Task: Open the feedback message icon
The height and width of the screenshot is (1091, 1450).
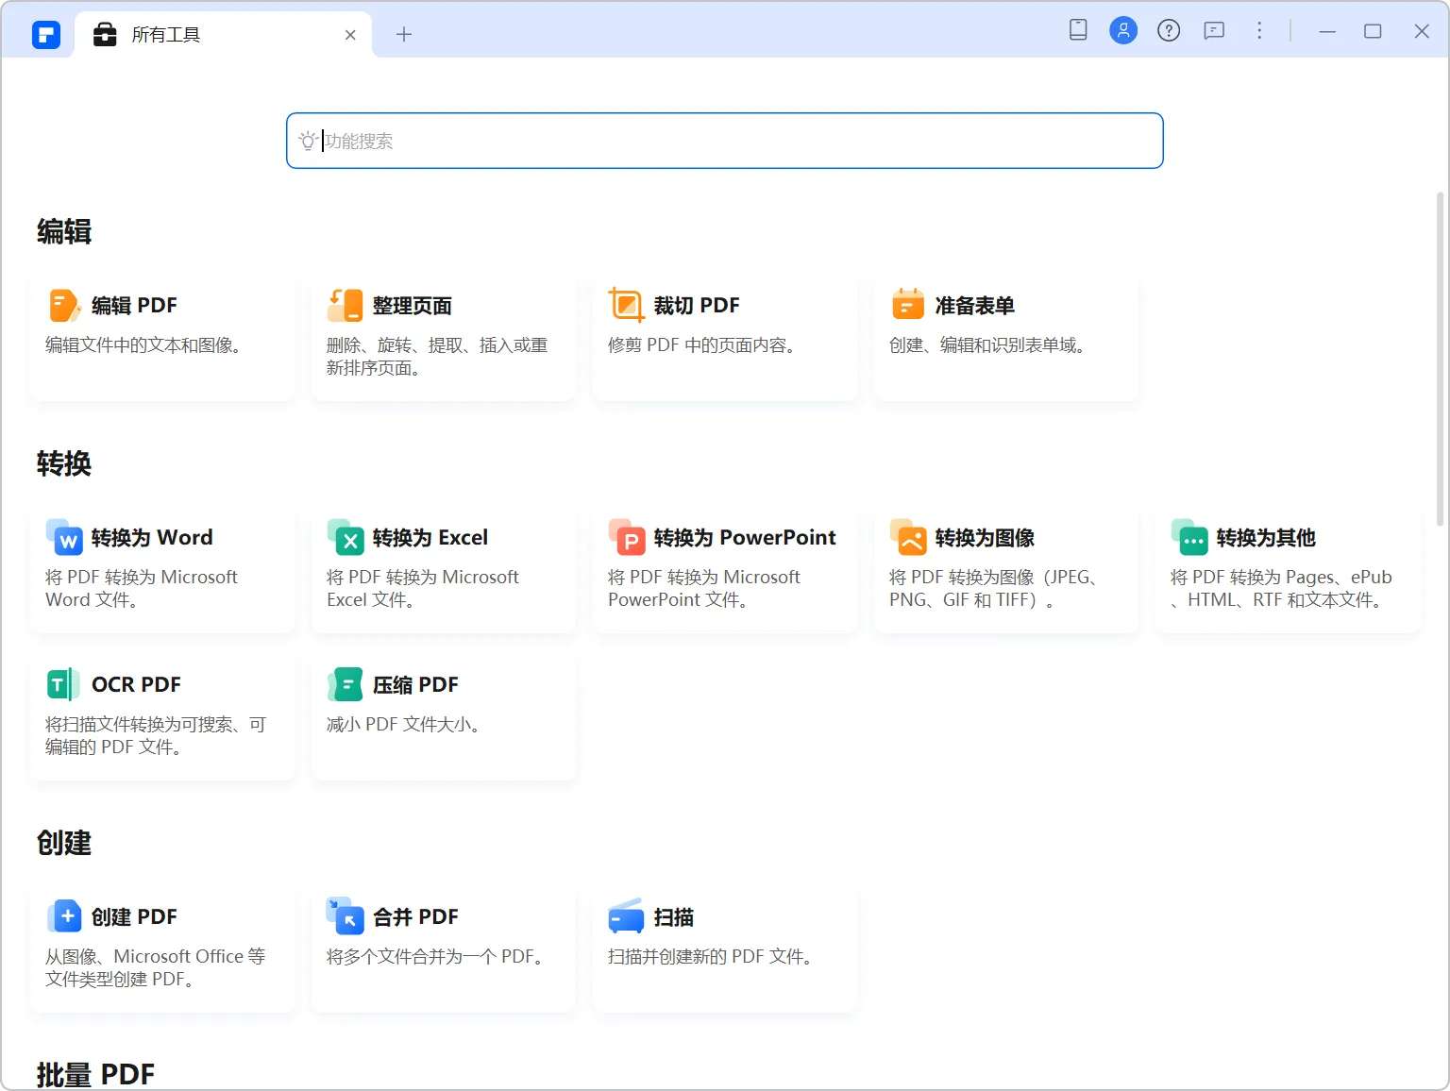Action: point(1214,31)
